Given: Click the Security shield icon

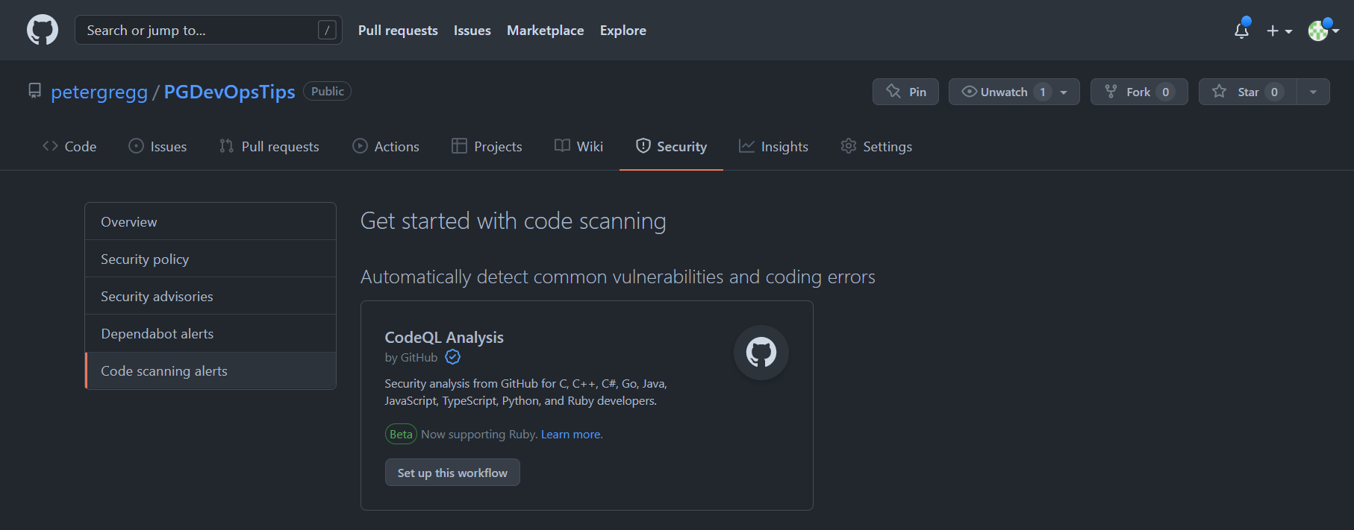Looking at the screenshot, I should [x=643, y=146].
